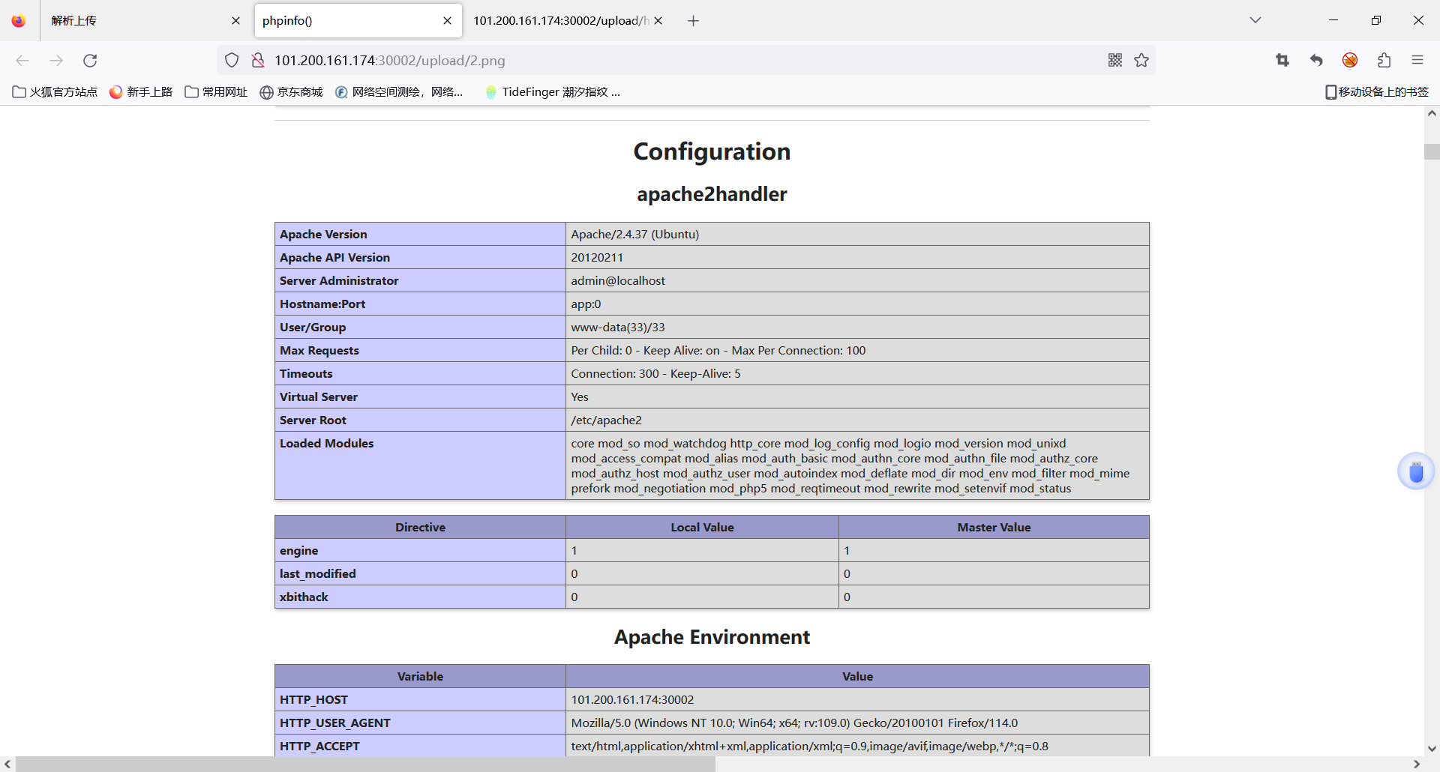This screenshot has height=772, width=1440.
Task: Expand the list all tabs dropdown
Action: coord(1255,20)
